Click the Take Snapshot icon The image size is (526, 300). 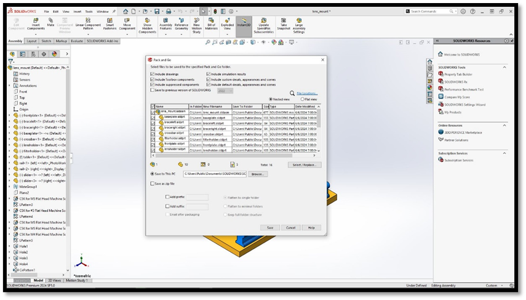click(284, 20)
